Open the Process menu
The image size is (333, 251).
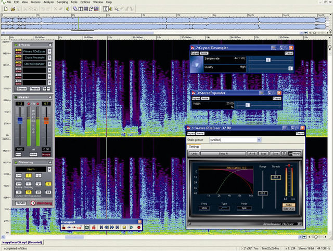(35, 2)
